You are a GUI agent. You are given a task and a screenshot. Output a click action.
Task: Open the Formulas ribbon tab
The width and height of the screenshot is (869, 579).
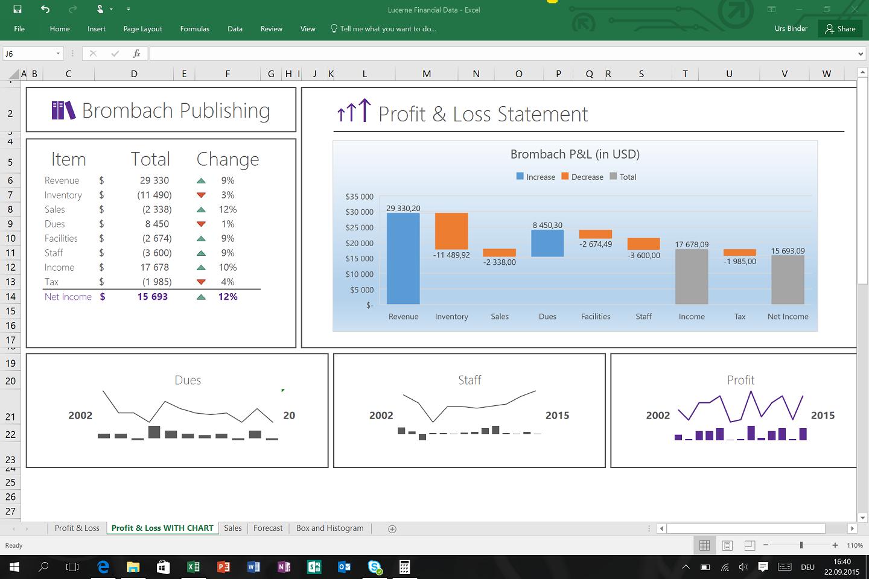194,29
